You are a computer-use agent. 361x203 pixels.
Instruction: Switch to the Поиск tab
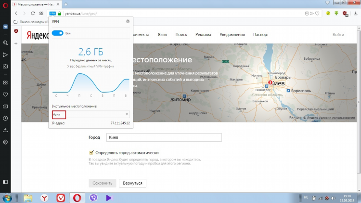[181, 35]
